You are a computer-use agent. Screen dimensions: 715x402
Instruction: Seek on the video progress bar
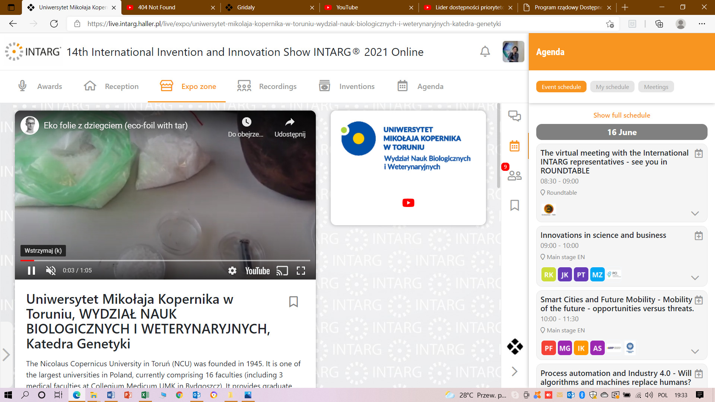click(165, 260)
